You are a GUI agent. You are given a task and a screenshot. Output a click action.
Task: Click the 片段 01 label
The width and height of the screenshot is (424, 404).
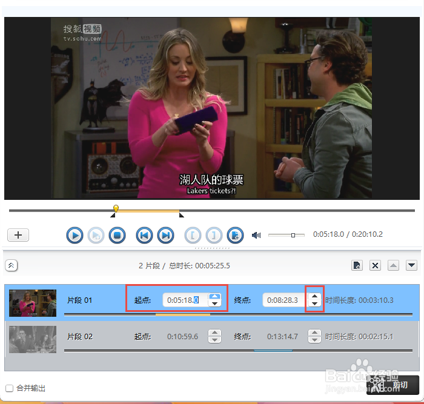[x=80, y=300]
